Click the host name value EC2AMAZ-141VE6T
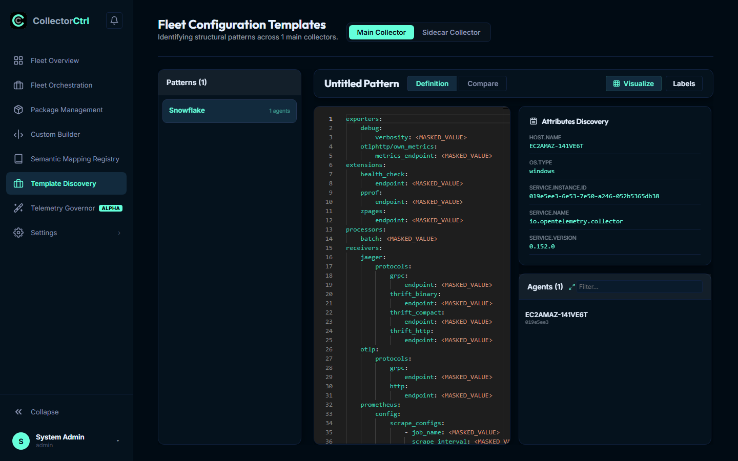This screenshot has height=461, width=738. point(556,146)
